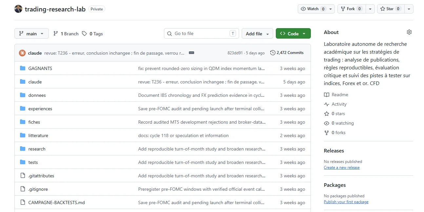Image resolution: width=424 pixels, height=212 pixels.
Task: Open Activity with the pulse icon
Action: [335, 104]
